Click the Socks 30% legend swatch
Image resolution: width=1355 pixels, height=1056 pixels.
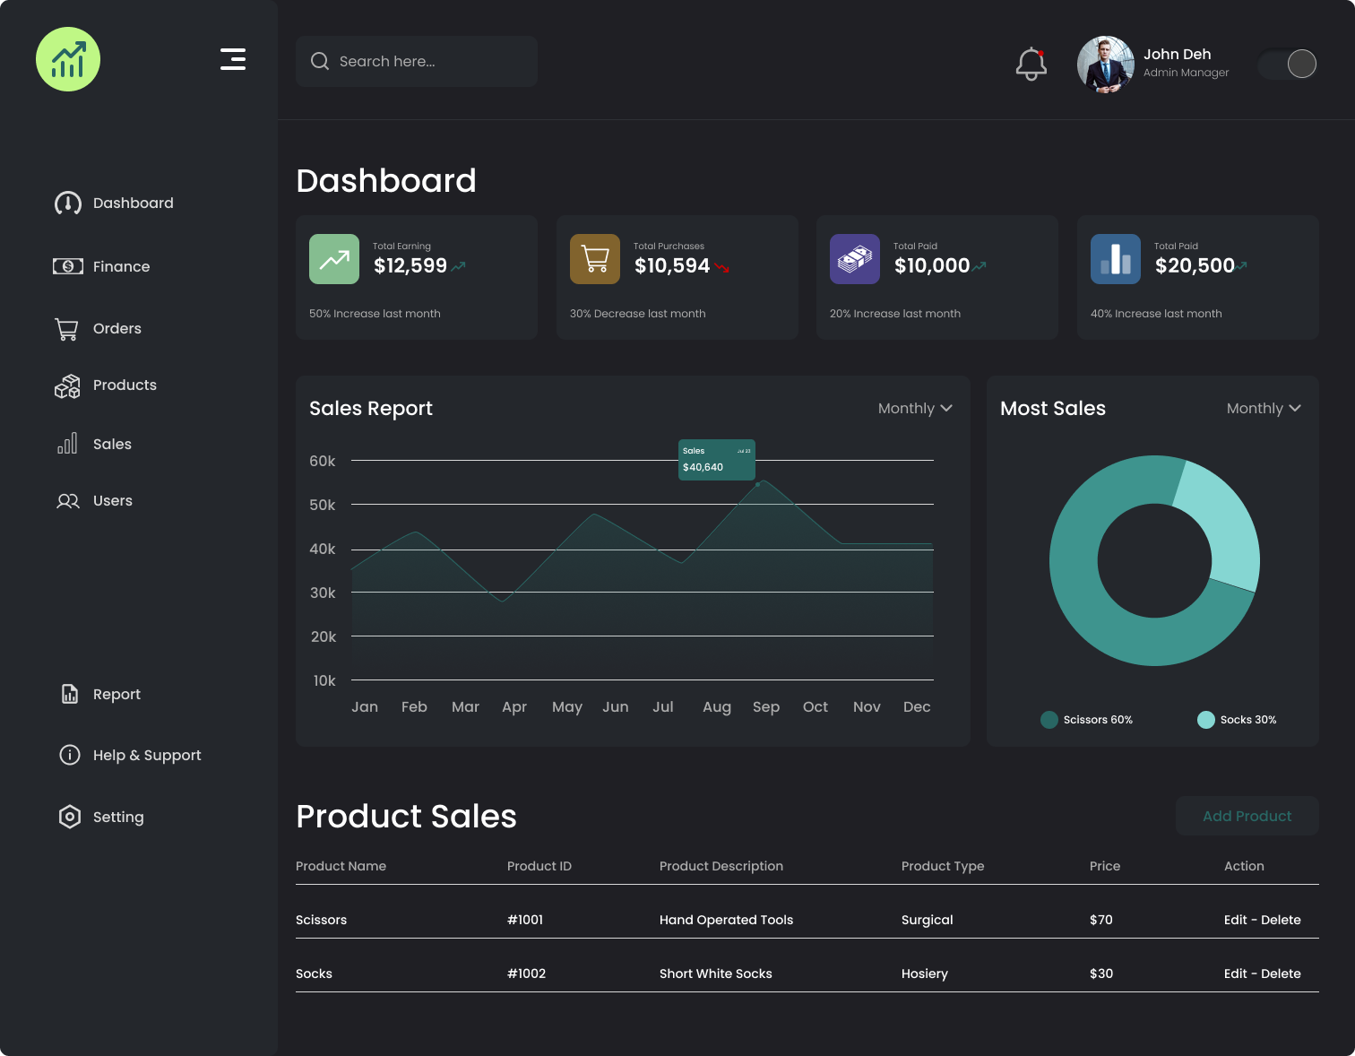pos(1206,720)
